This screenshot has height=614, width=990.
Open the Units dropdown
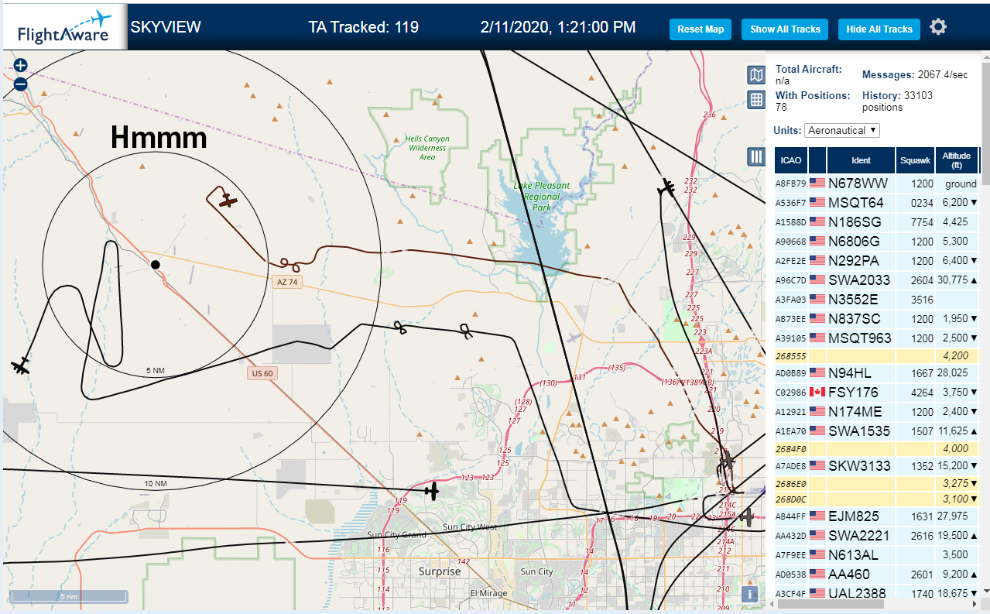pos(842,130)
